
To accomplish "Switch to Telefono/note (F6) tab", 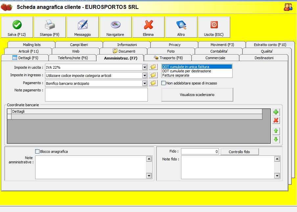I will coord(73,58).
